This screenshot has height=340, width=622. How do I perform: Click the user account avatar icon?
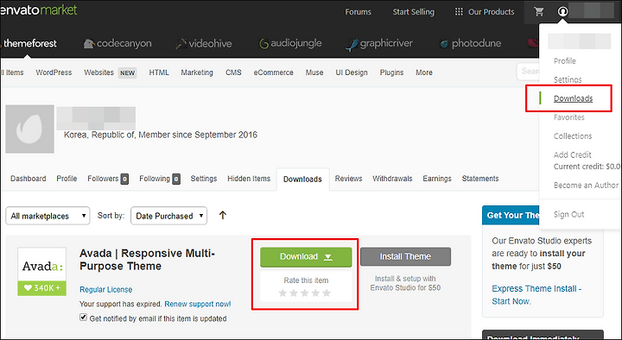[x=562, y=11]
